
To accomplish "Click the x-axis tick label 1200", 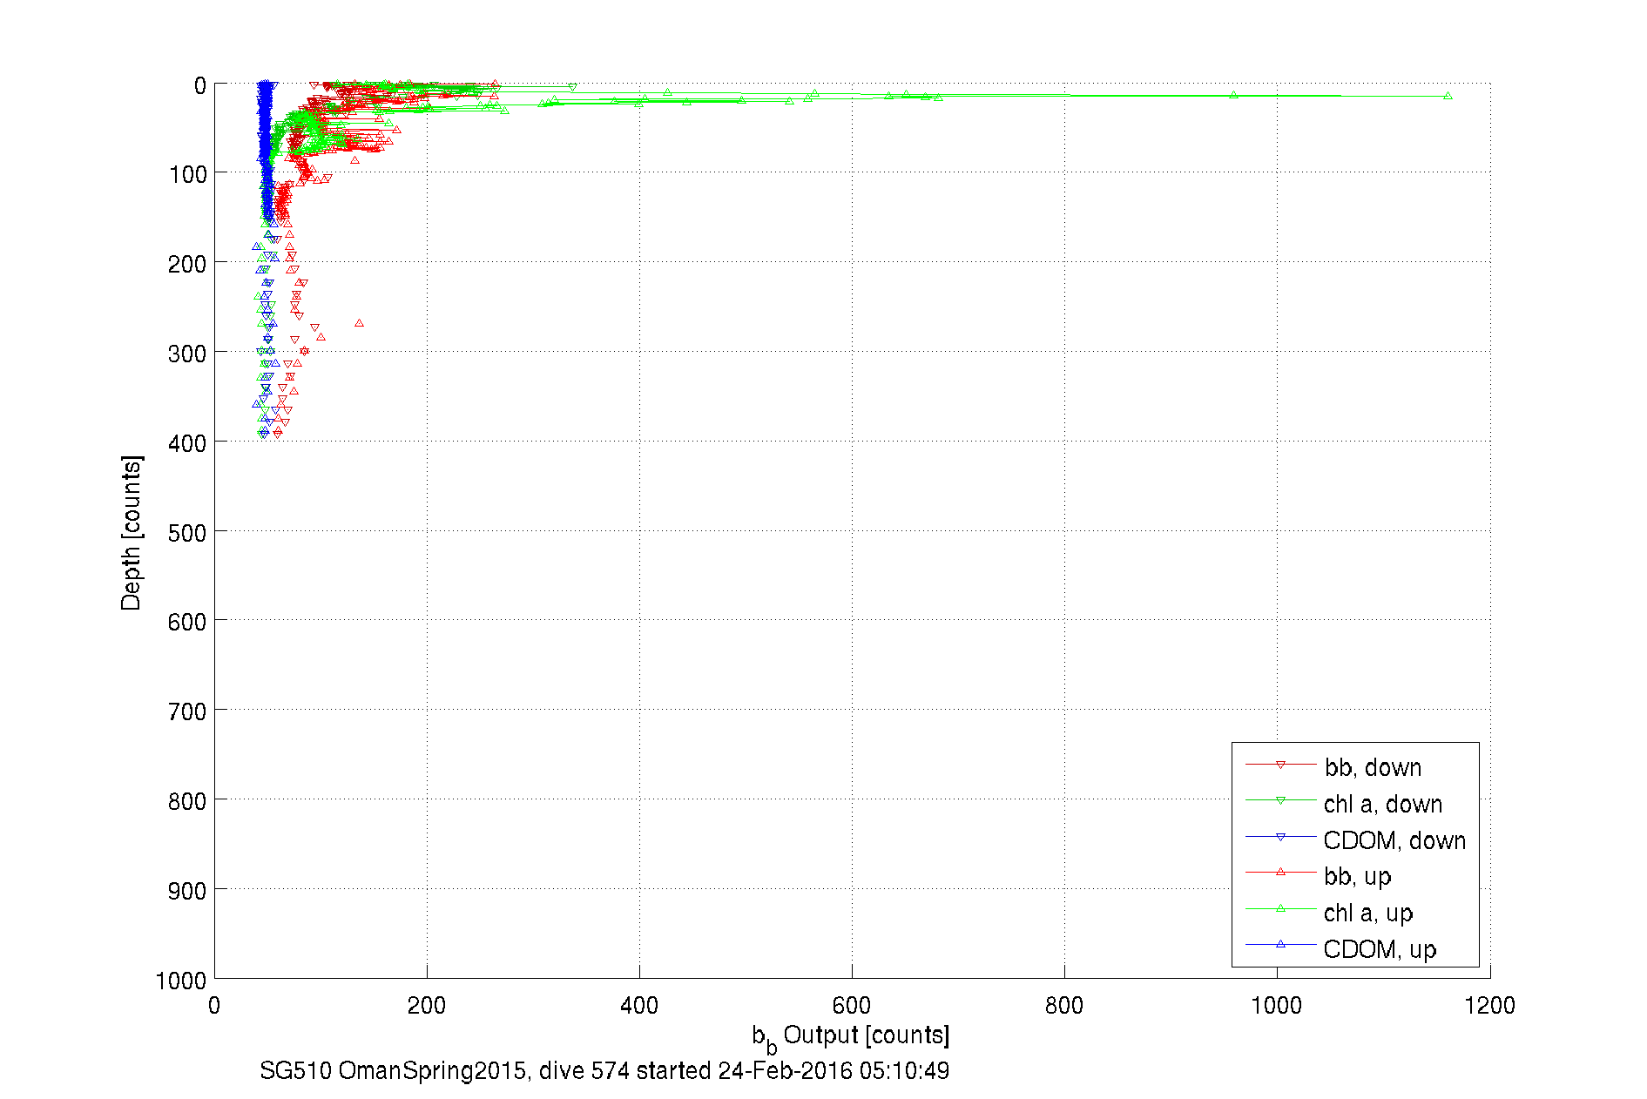I will point(1489,1006).
